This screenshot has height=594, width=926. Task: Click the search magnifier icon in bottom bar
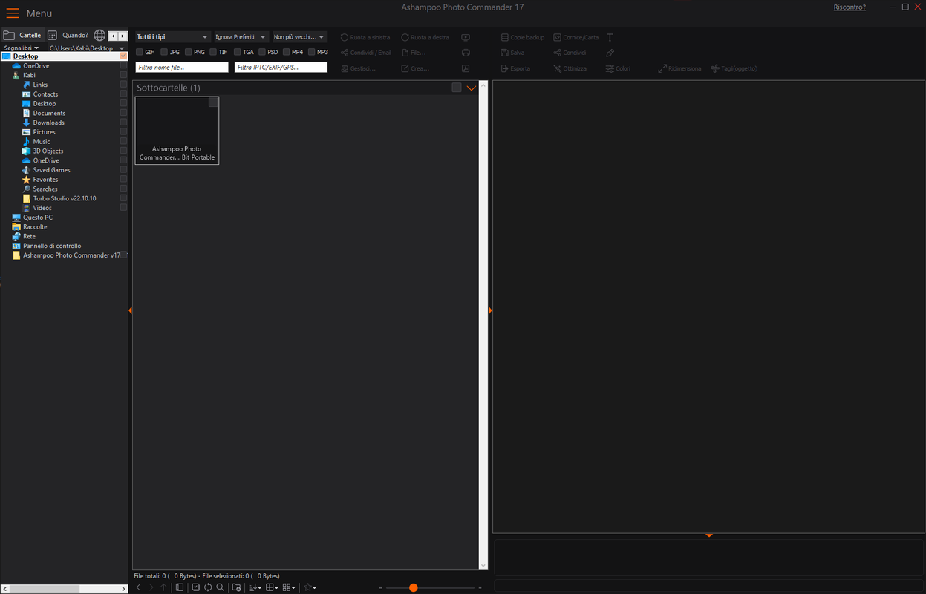(x=220, y=587)
